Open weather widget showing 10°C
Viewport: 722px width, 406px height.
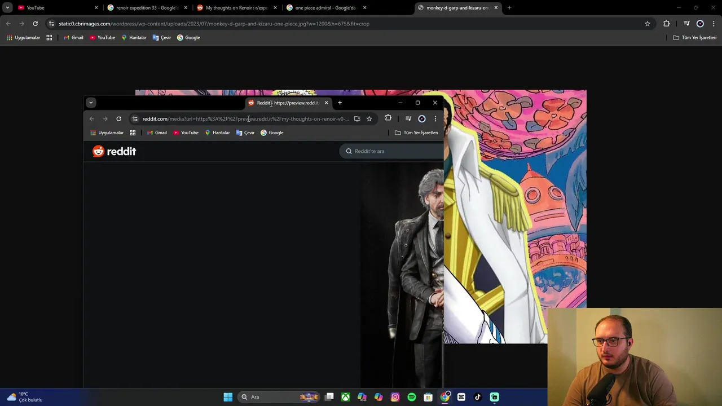[25, 397]
